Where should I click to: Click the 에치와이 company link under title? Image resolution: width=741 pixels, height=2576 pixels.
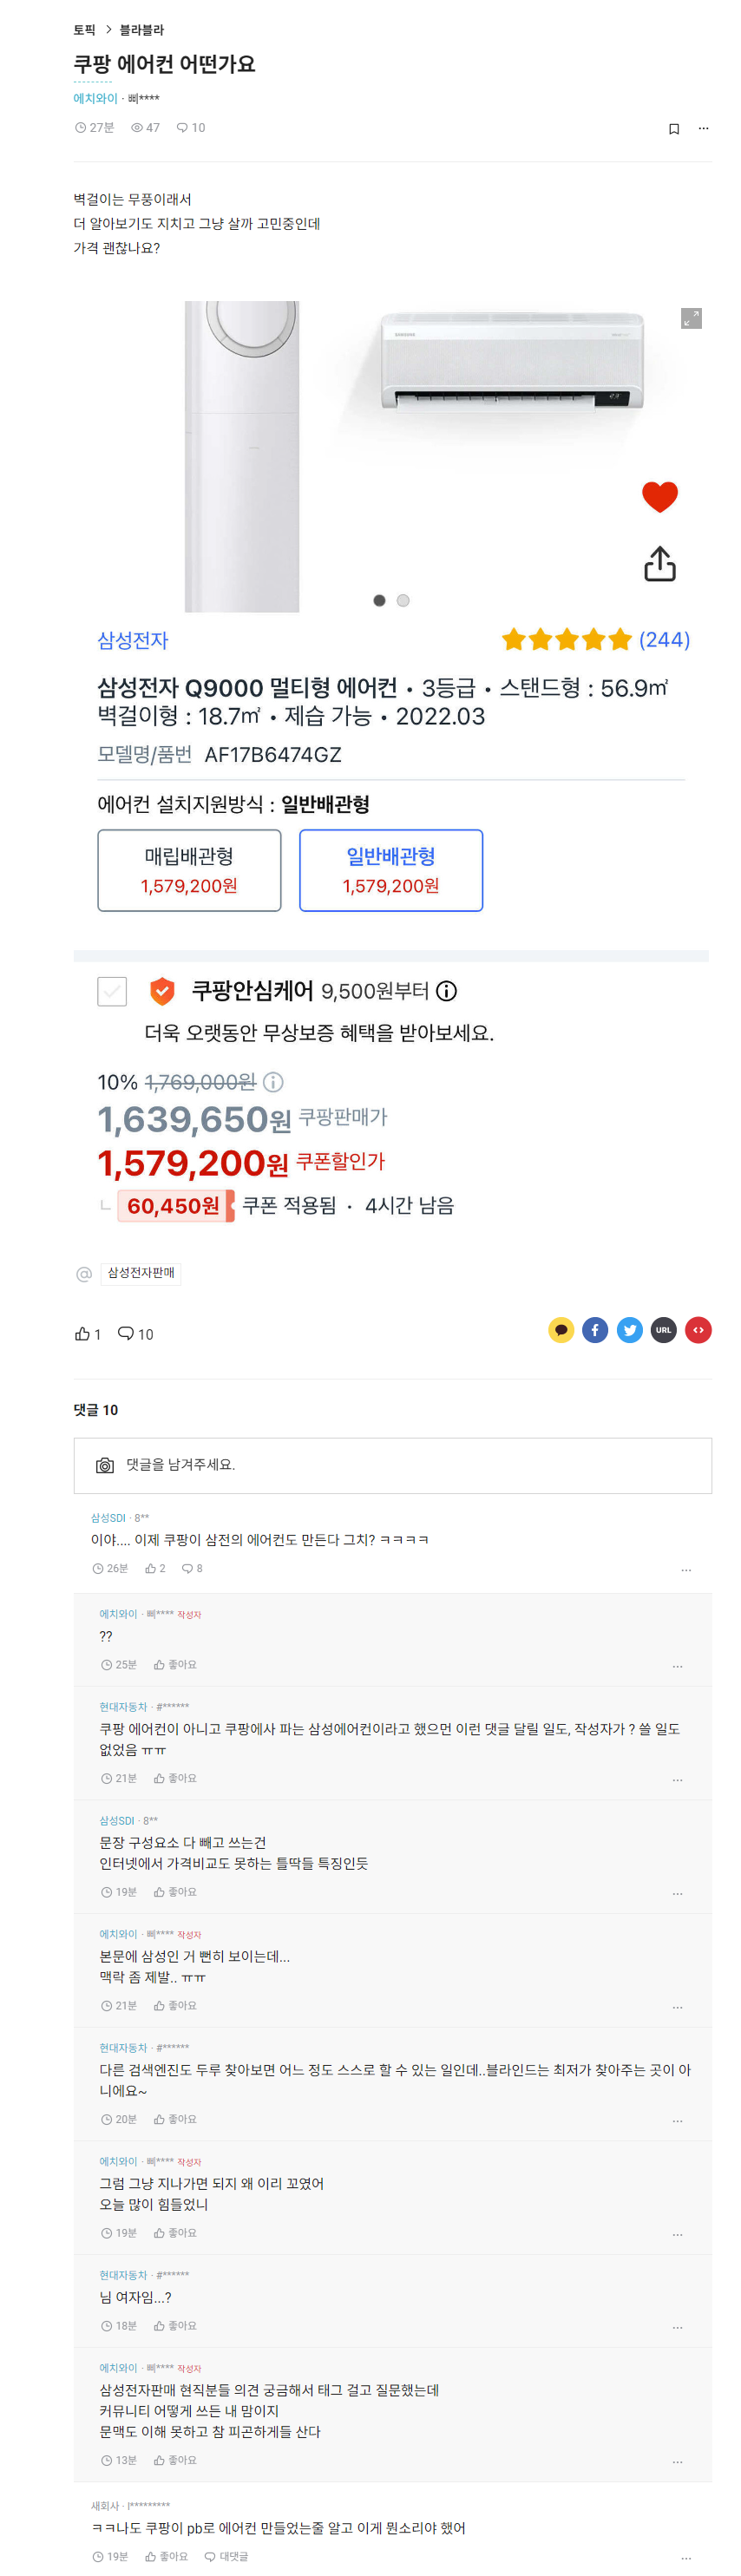[x=95, y=99]
